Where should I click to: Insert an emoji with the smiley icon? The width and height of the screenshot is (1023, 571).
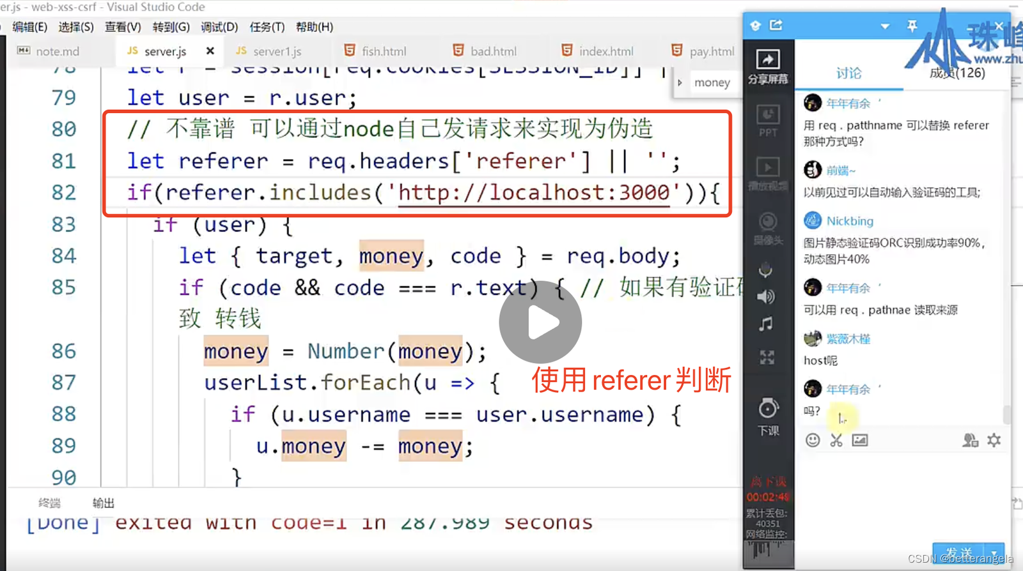point(813,440)
